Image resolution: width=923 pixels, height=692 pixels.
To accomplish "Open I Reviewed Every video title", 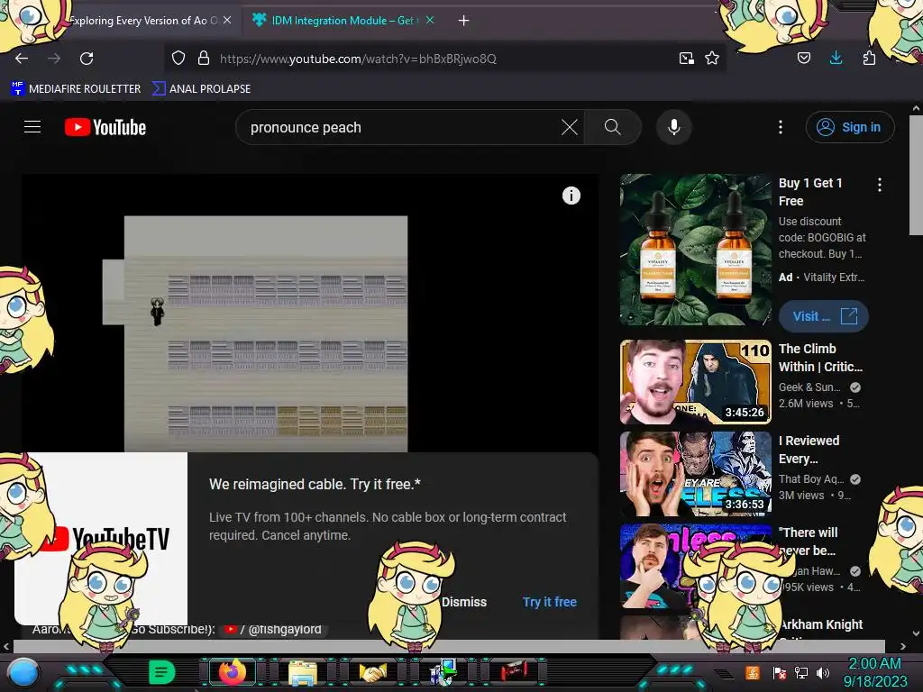I will tap(809, 450).
